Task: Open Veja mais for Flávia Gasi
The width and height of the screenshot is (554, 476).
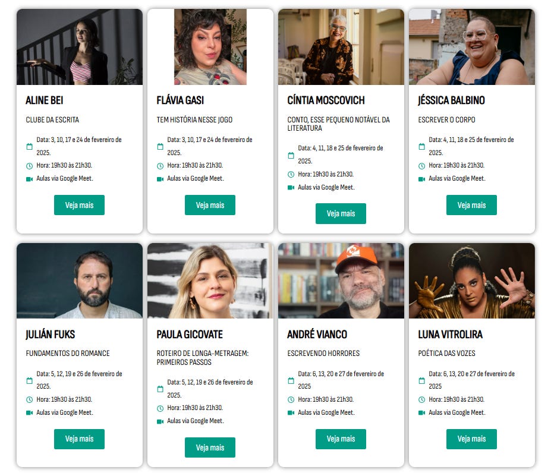Action: (x=210, y=205)
